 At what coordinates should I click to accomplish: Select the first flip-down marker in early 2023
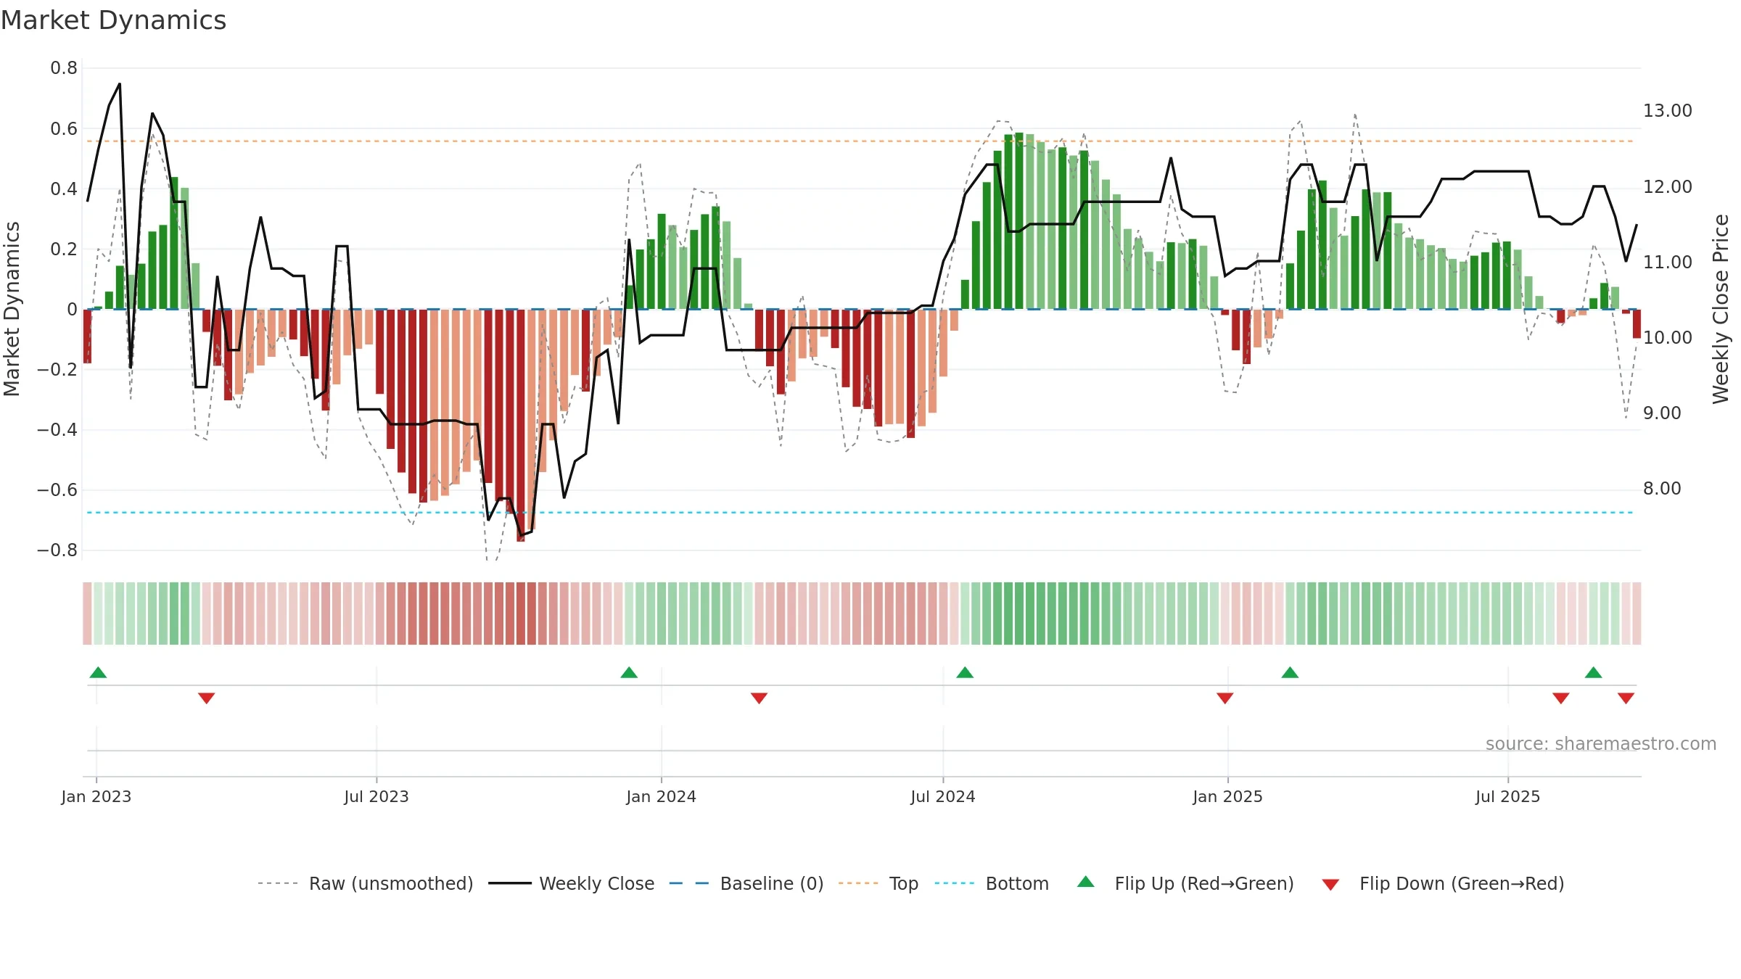(x=206, y=698)
